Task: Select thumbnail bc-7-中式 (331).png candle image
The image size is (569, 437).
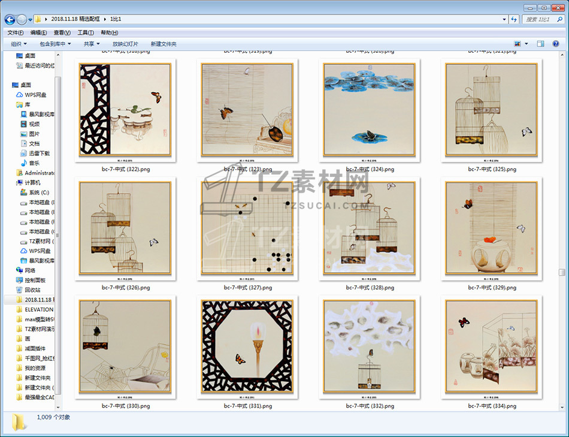Action: click(247, 347)
